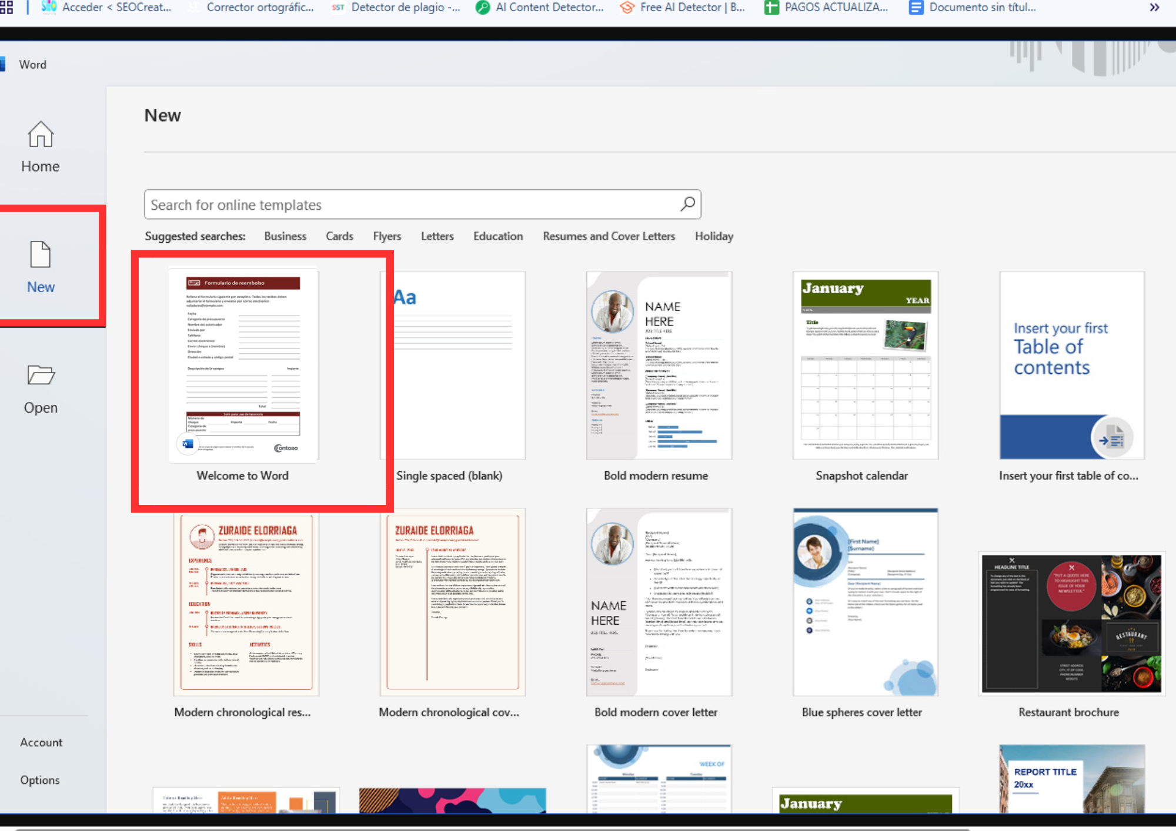Open the Acceder < SEOCreat... bookmark
The image size is (1176, 831).
(106, 7)
